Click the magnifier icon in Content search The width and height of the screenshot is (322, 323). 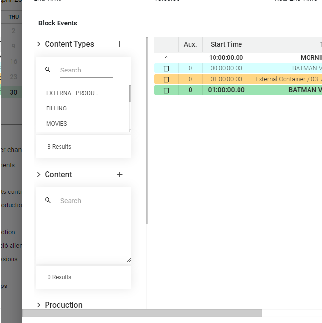pos(48,200)
